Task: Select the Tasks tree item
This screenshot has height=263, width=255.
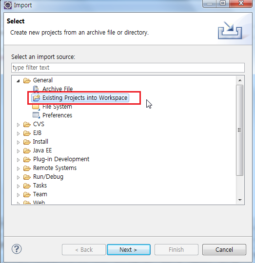Action: (x=40, y=186)
